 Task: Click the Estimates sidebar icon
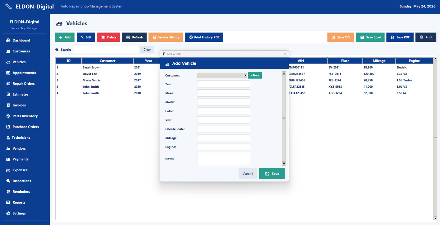pyautogui.click(x=8, y=94)
